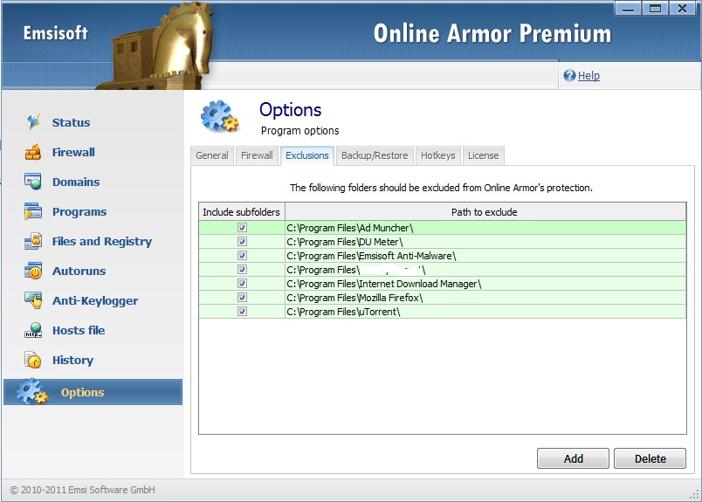Close the Online Armor window
This screenshot has height=502, width=702.
click(682, 8)
